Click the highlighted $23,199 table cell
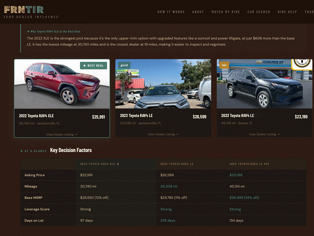 click(x=236, y=175)
